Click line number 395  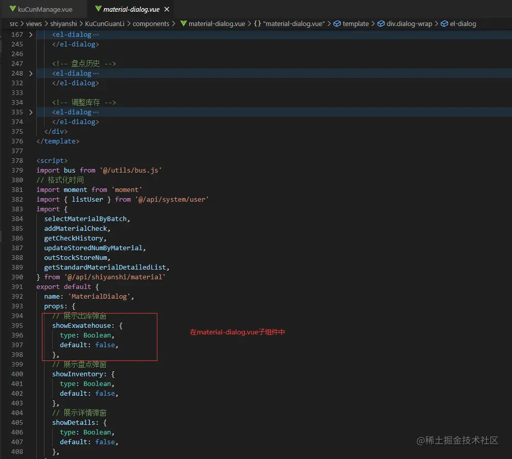[17, 326]
